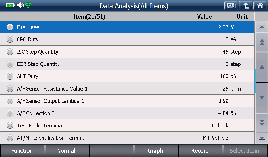Tap the screenshot capture icon in header

pyautogui.click(x=231, y=6)
